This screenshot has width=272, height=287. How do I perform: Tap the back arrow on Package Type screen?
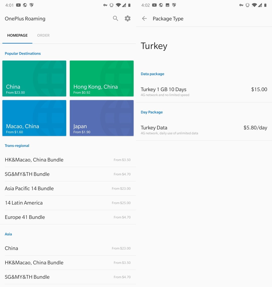[x=144, y=18]
